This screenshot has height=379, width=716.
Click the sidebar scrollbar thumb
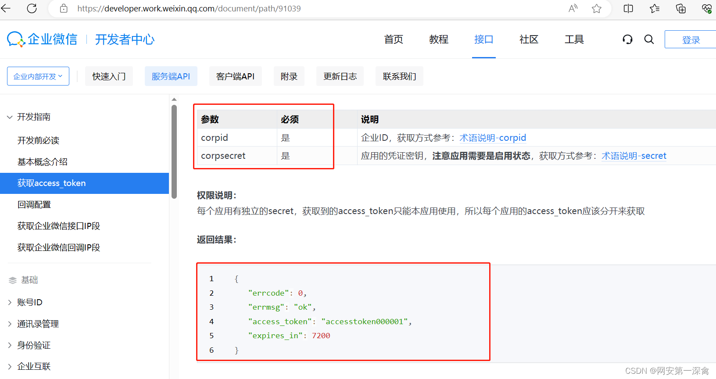pyautogui.click(x=174, y=152)
